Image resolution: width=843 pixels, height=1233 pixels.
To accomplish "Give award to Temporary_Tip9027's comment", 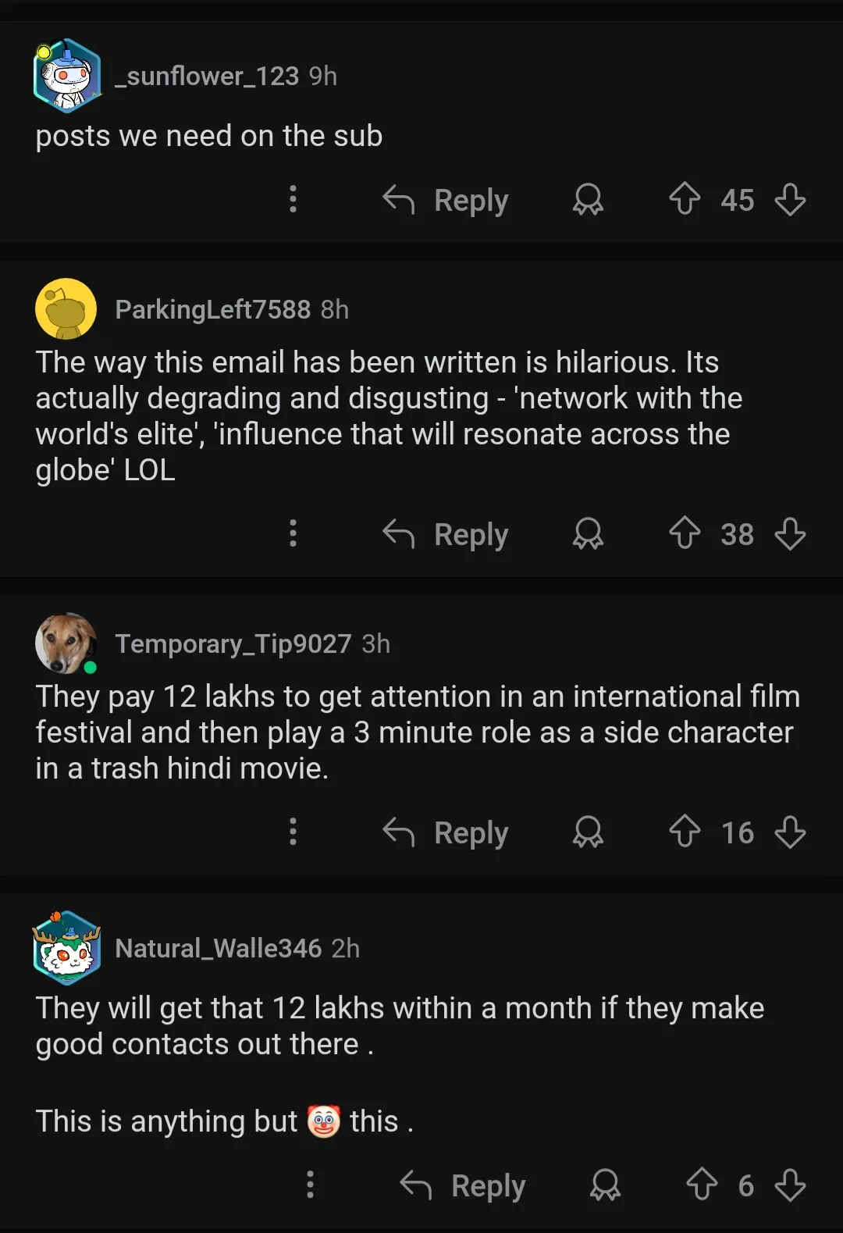I will coord(588,832).
